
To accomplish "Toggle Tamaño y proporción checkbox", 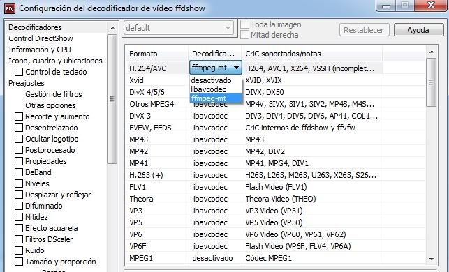I will coord(19,262).
